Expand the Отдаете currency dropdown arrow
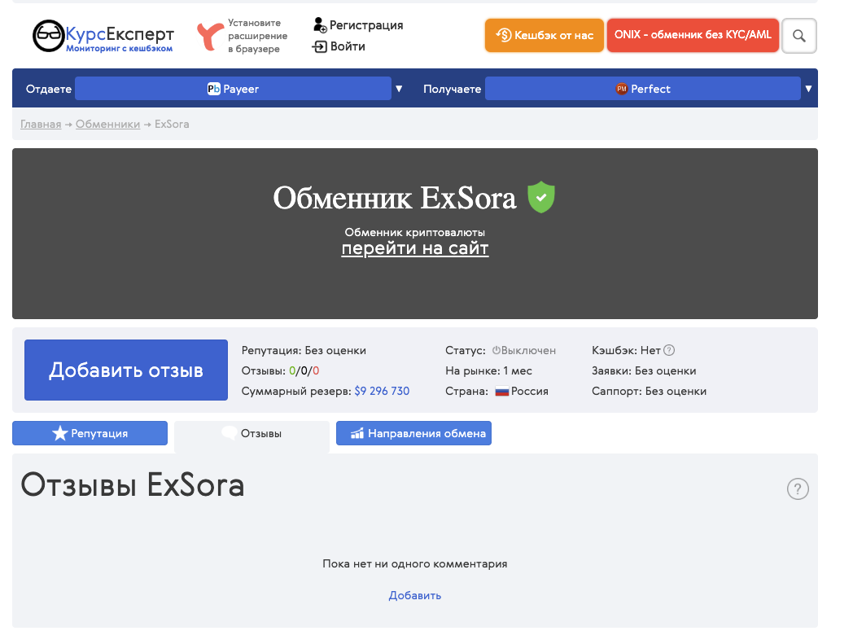The width and height of the screenshot is (853, 644). (x=399, y=89)
